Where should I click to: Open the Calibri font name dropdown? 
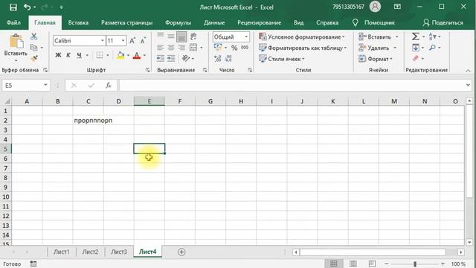[103, 41]
